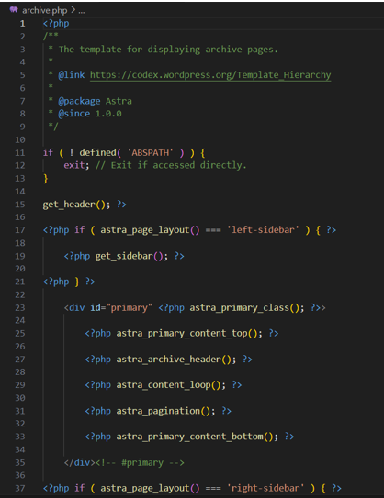This screenshot has width=384, height=498.
Task: Click astra_content_loop() call
Action: click(x=168, y=385)
